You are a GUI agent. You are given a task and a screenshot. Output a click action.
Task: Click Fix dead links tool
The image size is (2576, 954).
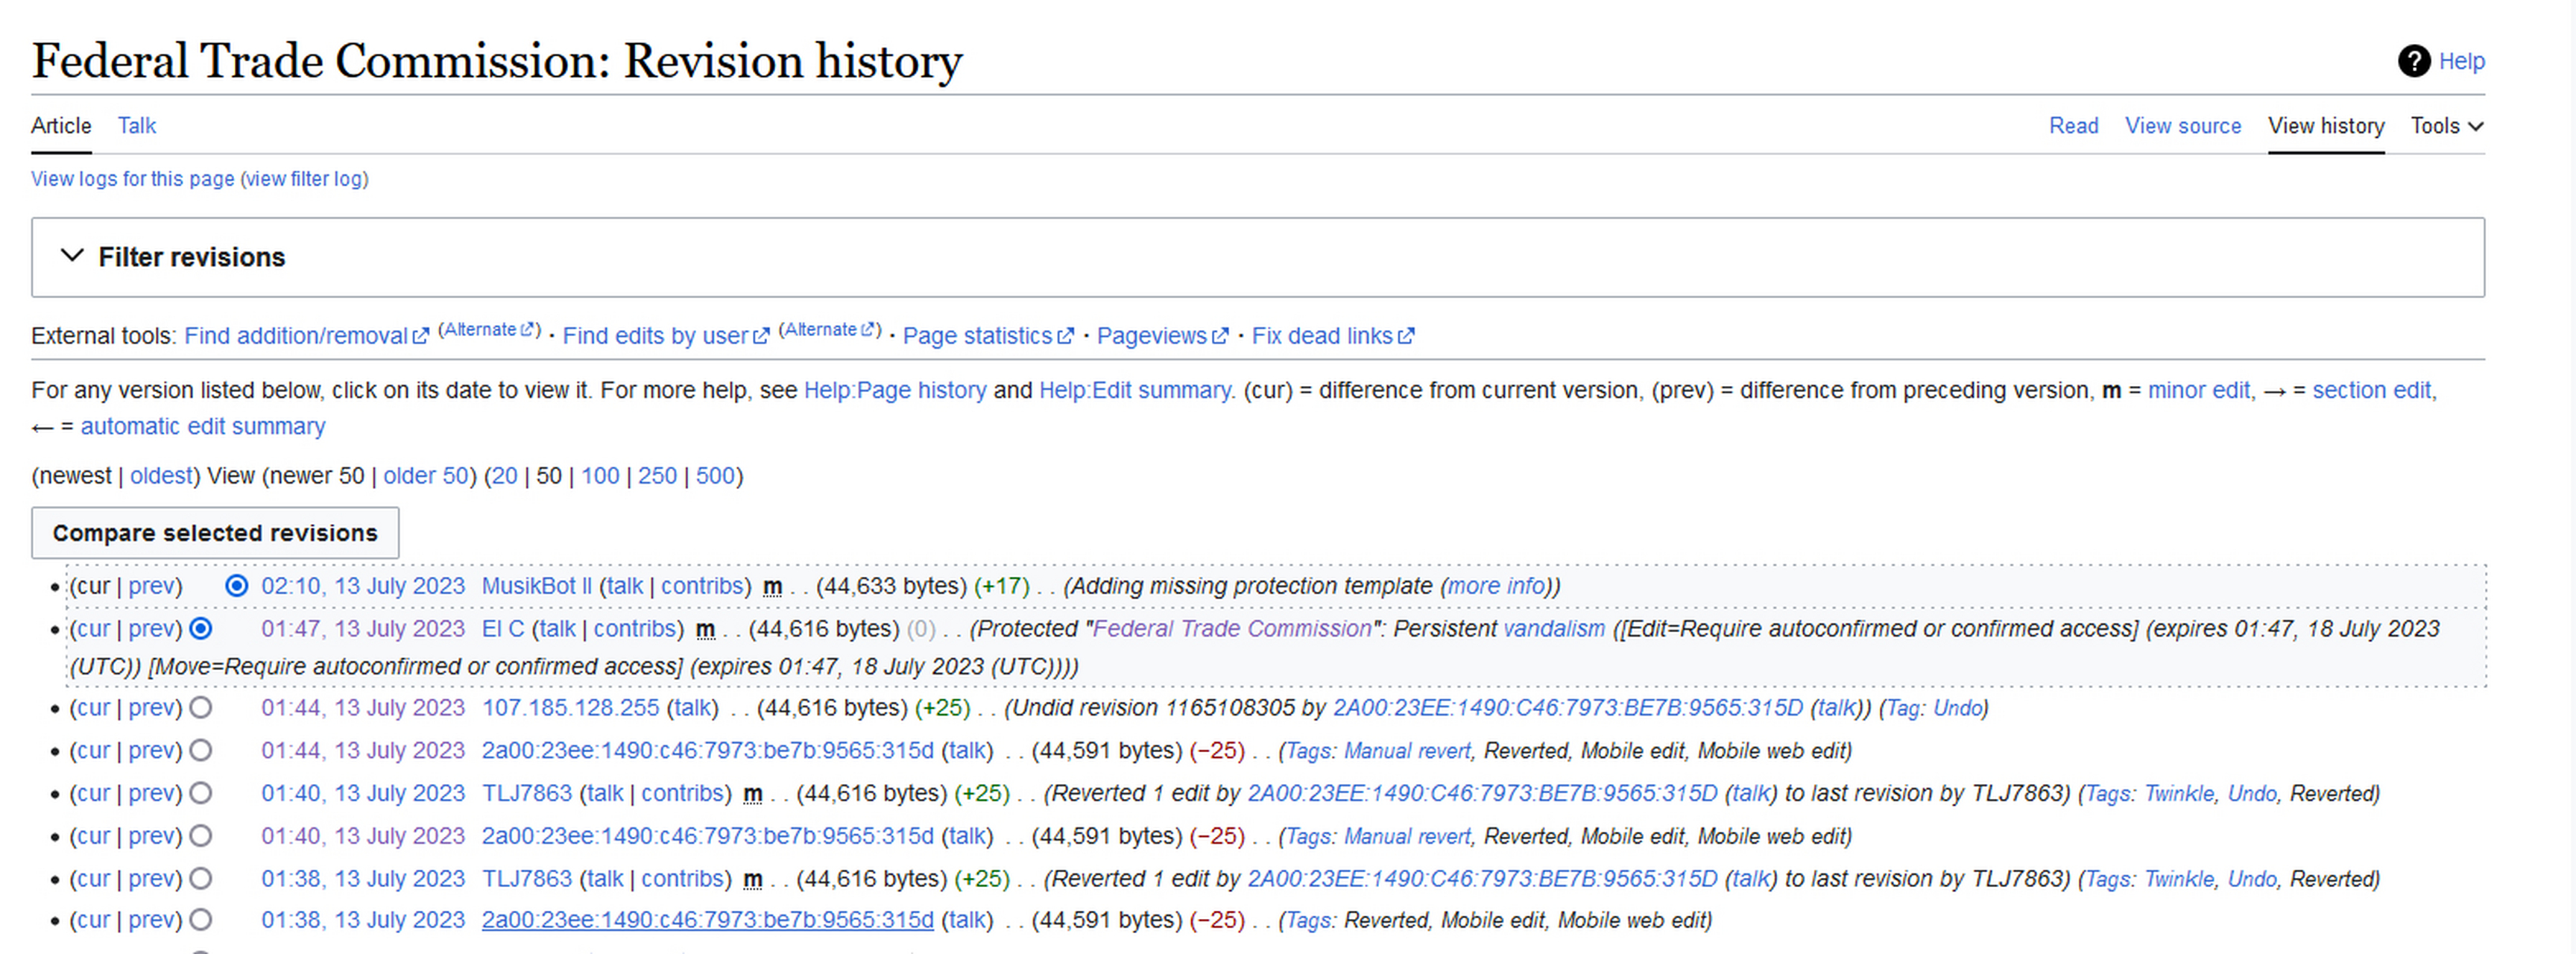pos(1322,336)
